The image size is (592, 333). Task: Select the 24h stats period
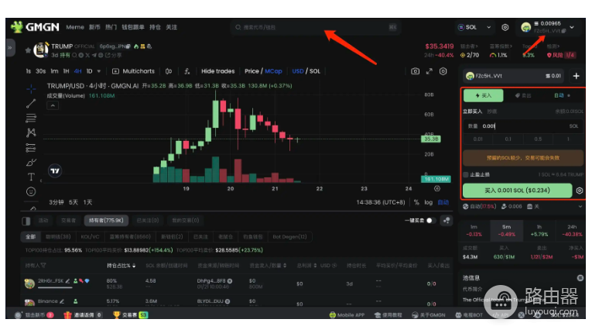572,230
